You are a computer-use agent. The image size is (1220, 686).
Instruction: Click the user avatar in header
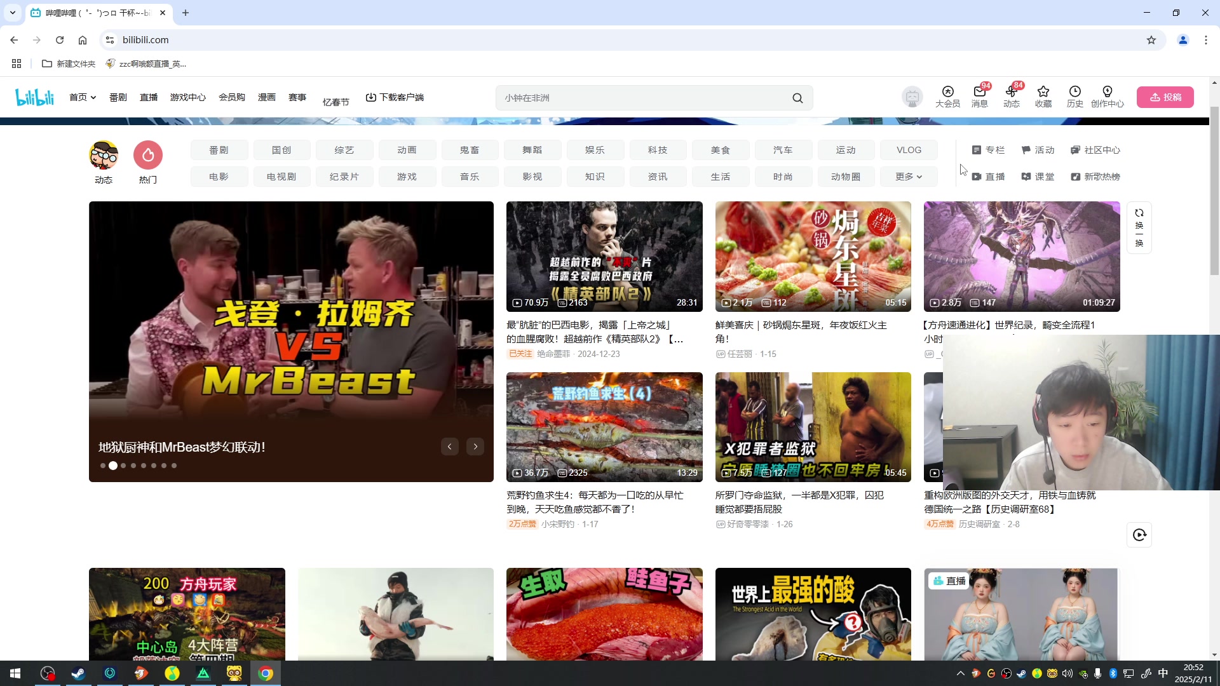912,97
